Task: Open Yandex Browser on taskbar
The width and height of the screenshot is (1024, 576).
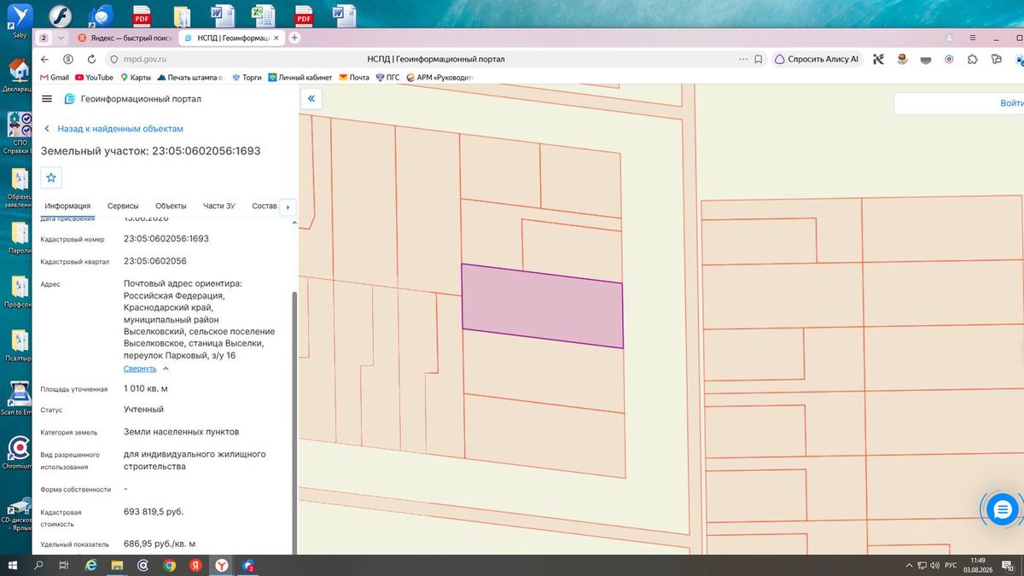Action: click(x=222, y=565)
